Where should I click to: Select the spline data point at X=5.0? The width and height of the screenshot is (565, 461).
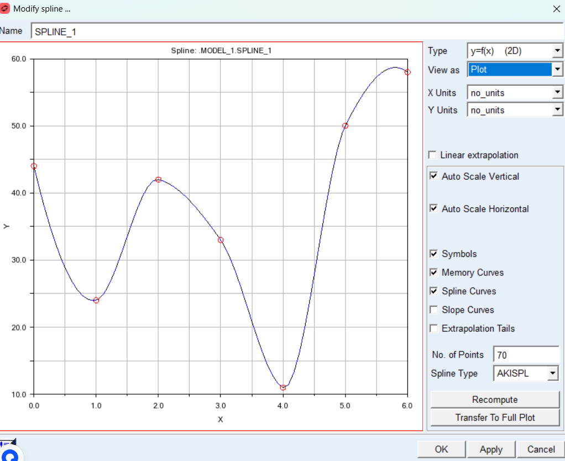pos(345,125)
